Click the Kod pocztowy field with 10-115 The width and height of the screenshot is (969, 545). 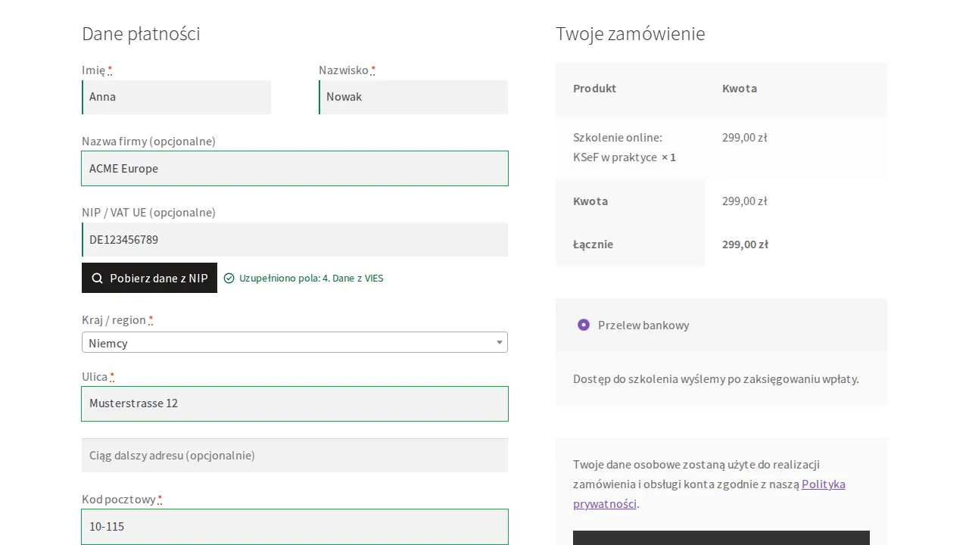click(294, 526)
